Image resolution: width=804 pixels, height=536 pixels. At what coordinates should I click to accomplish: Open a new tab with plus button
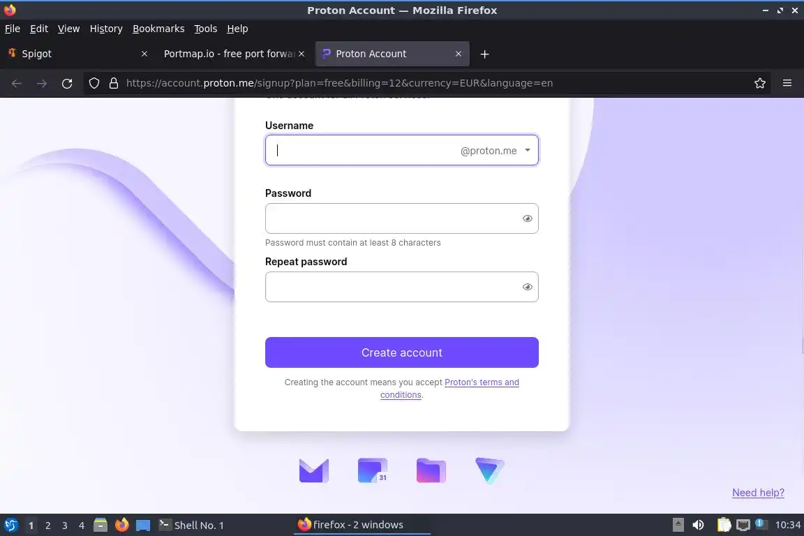click(484, 54)
